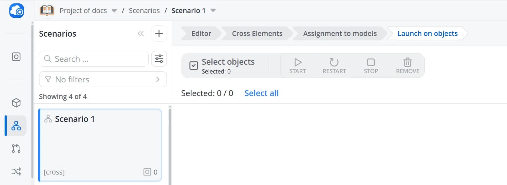Go to Scenarios in breadcrumb
The height and width of the screenshot is (185, 507).
(144, 10)
